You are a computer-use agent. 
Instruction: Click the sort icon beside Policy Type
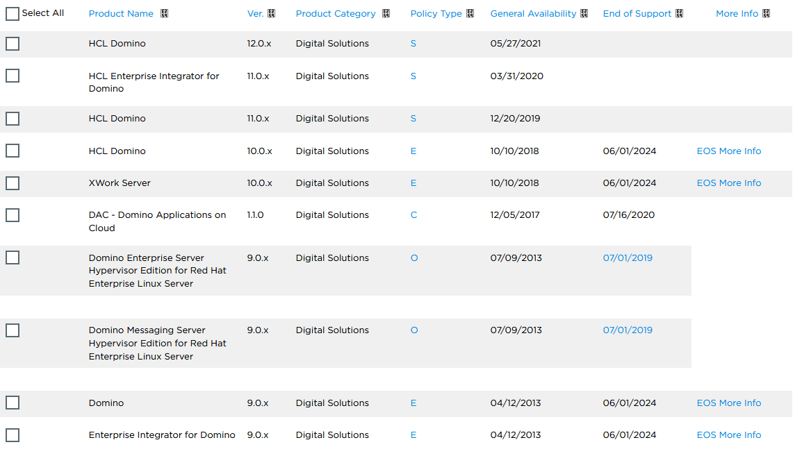(470, 14)
